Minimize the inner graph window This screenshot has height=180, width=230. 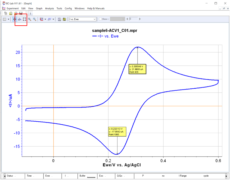point(220,9)
